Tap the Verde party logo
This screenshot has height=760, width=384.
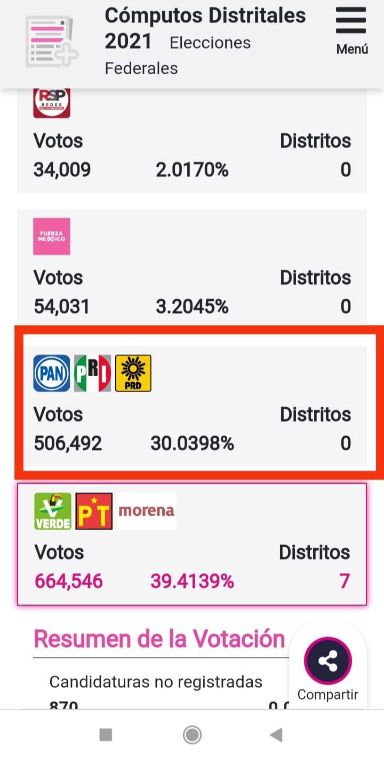point(53,511)
